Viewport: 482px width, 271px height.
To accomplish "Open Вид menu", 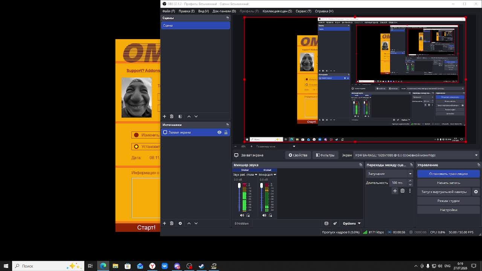I will (x=203, y=11).
